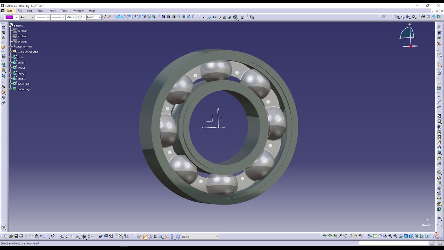444x250 pixels.
Task: Select the gnida body in tree
Action: click(x=21, y=62)
